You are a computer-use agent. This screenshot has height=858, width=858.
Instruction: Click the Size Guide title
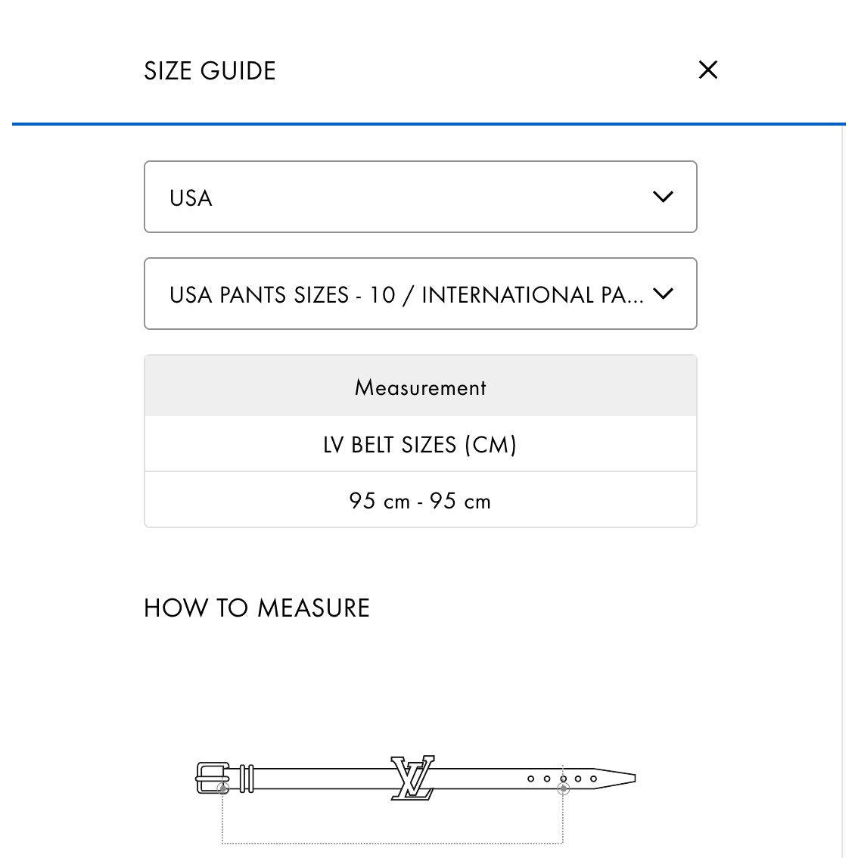(x=210, y=71)
